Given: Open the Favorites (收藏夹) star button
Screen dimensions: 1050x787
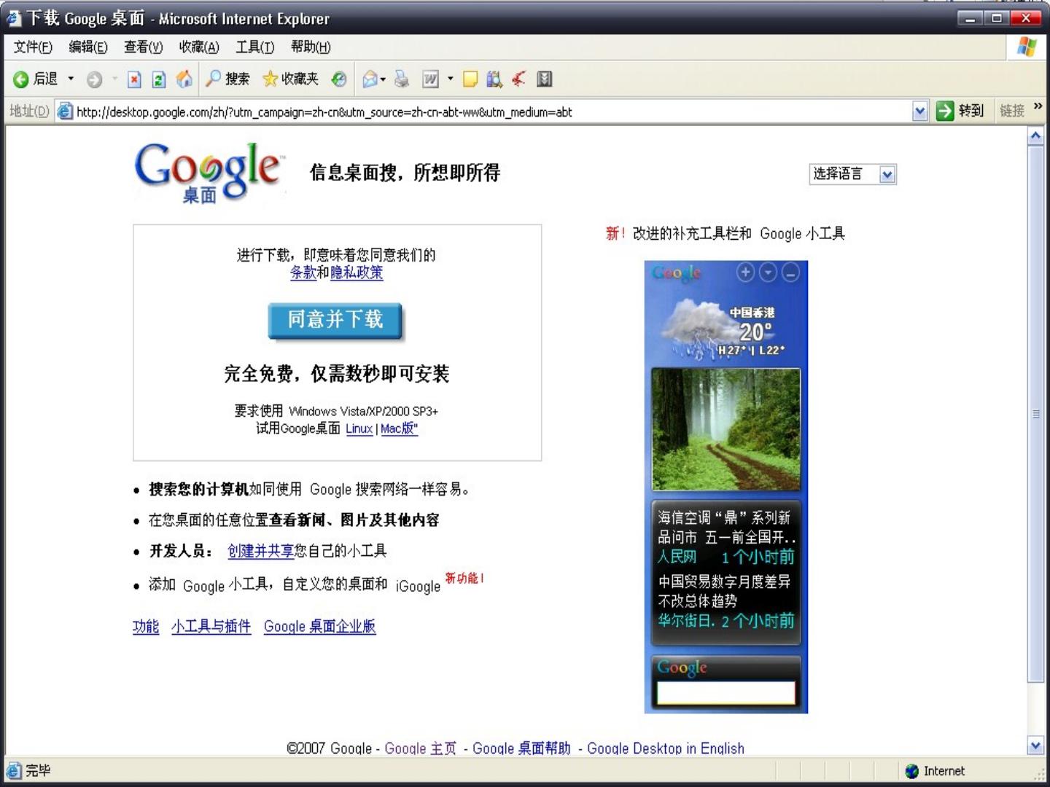Looking at the screenshot, I should (x=291, y=79).
